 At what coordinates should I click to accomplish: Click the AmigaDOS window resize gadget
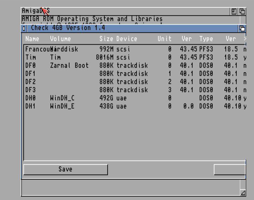tap(243, 193)
